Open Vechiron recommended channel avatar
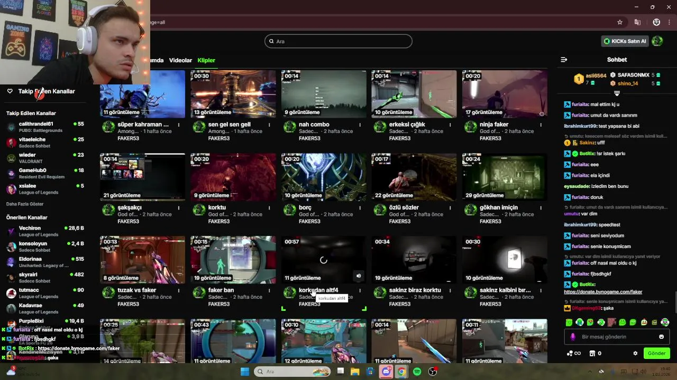 11,231
